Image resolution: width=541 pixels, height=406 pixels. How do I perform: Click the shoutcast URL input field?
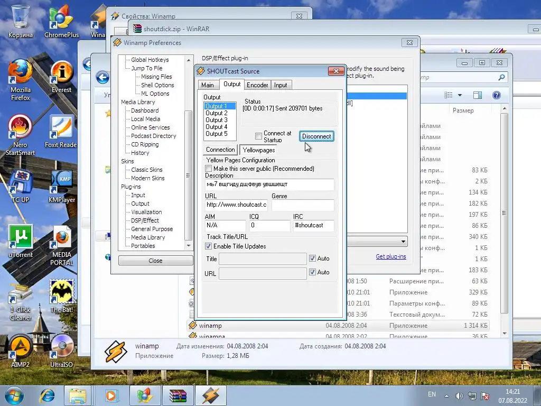[236, 205]
